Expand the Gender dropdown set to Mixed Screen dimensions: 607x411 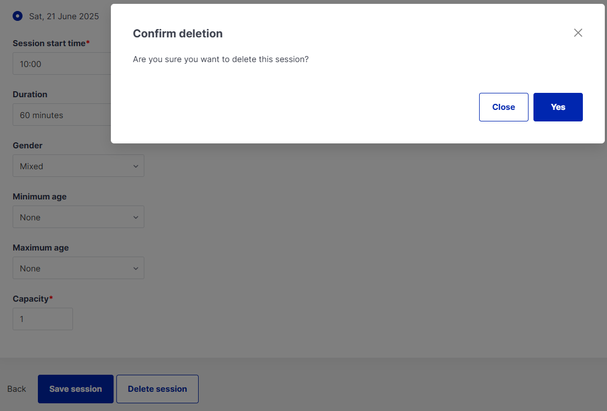click(78, 166)
